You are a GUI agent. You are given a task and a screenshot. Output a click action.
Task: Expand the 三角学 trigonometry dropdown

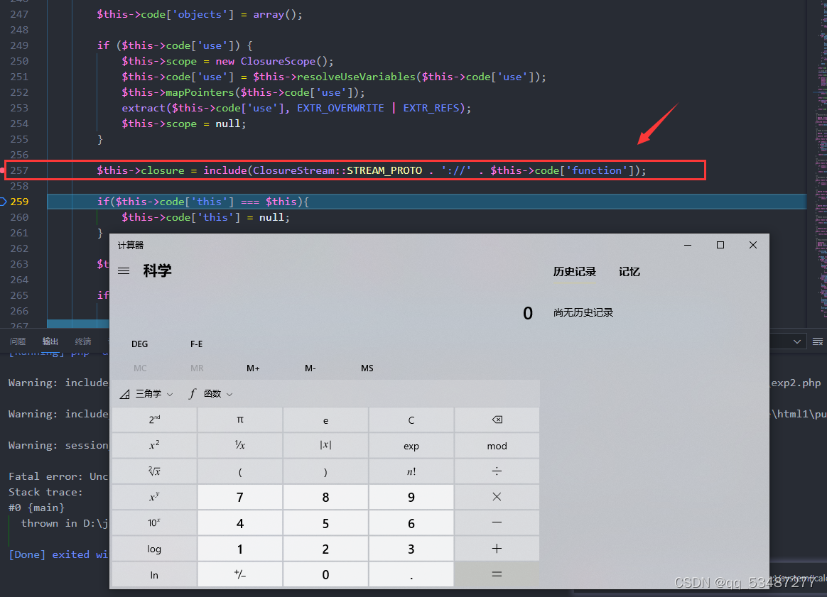point(146,393)
